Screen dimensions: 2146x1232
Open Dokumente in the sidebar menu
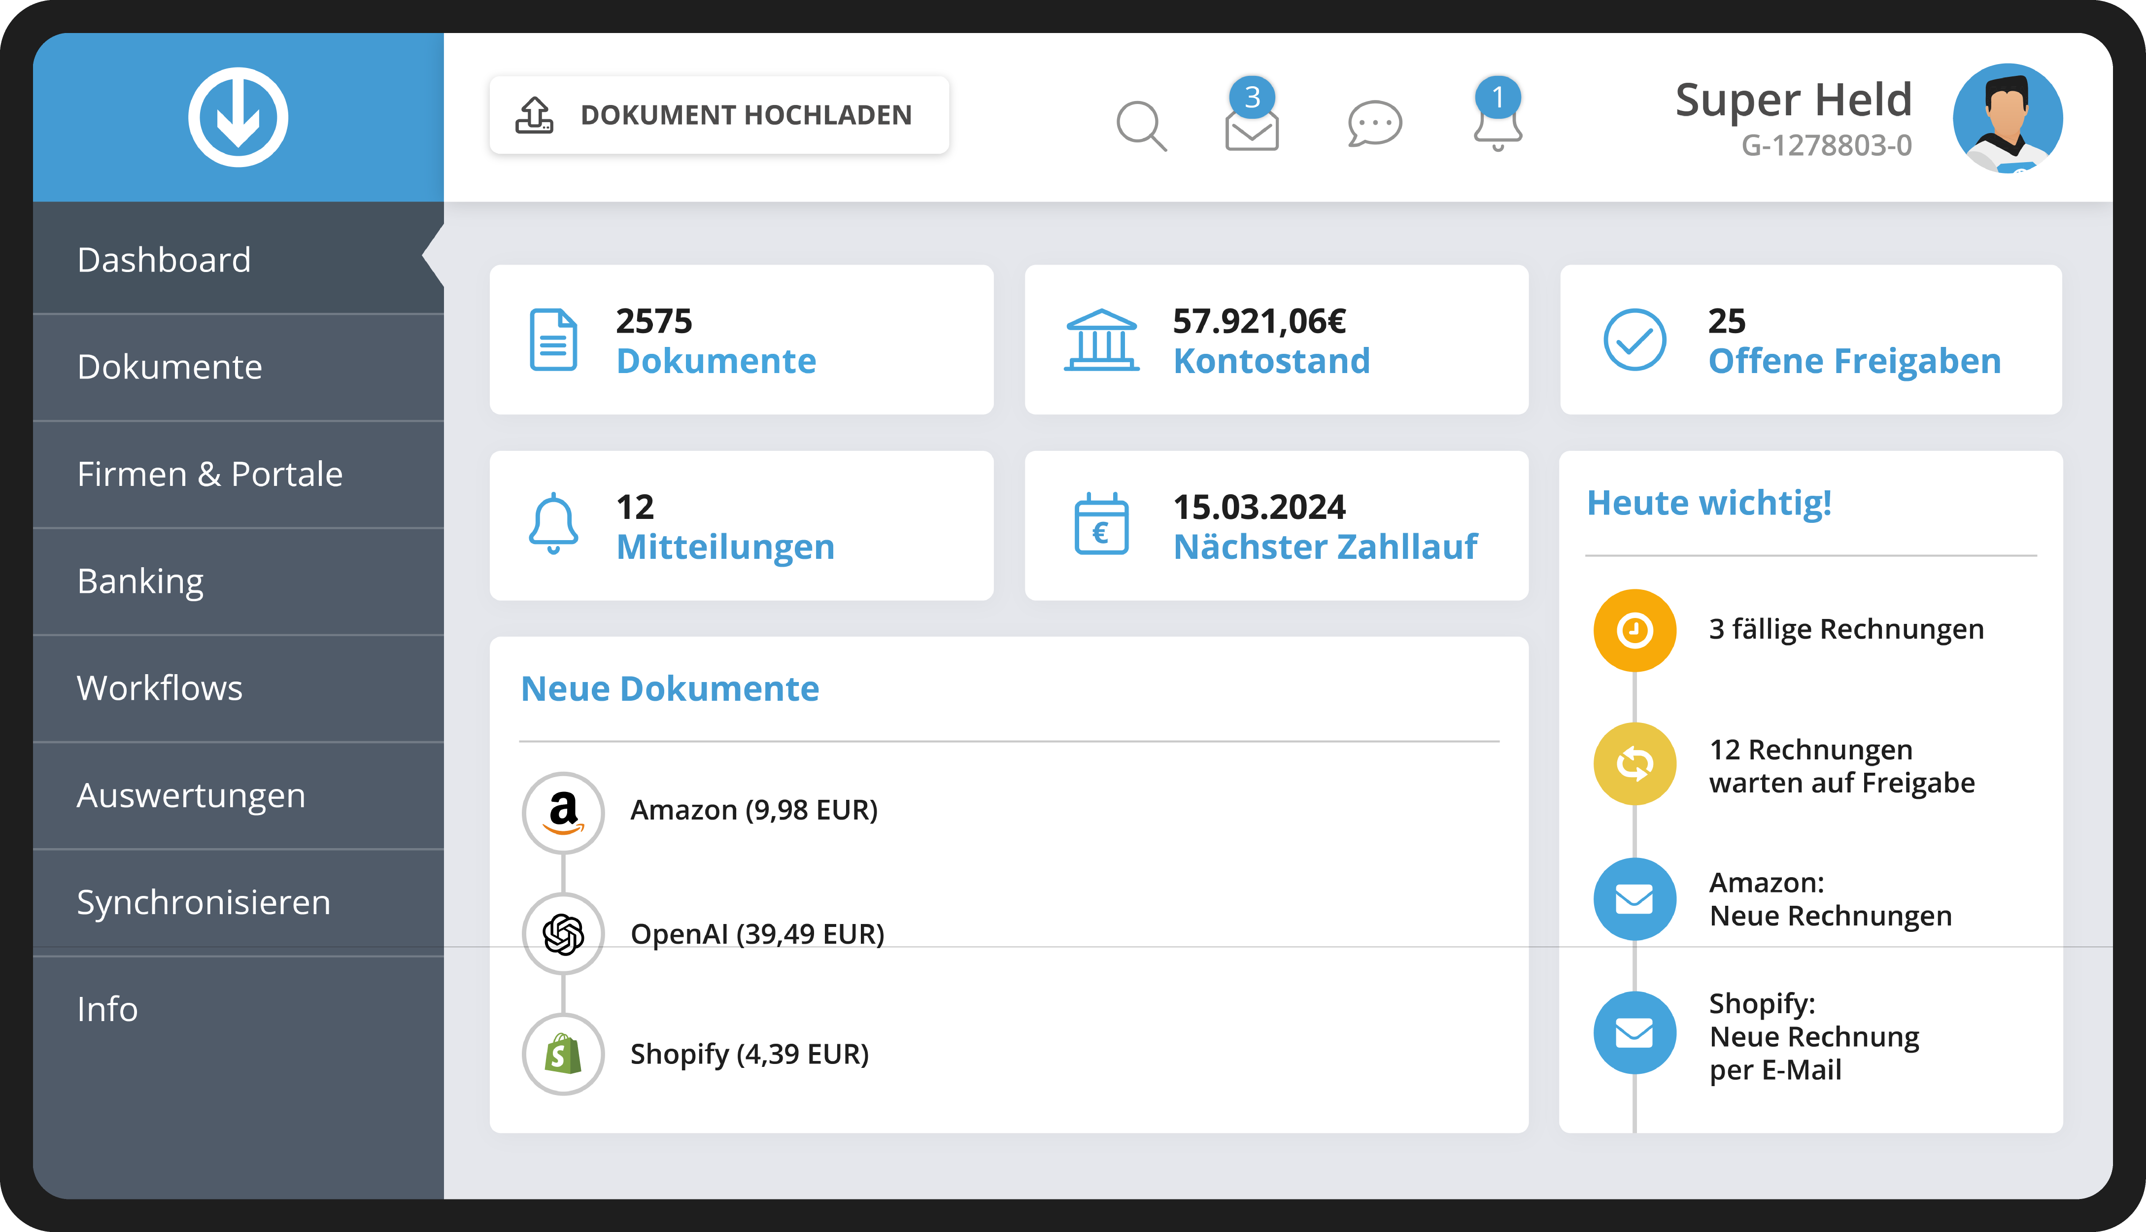[x=238, y=367]
